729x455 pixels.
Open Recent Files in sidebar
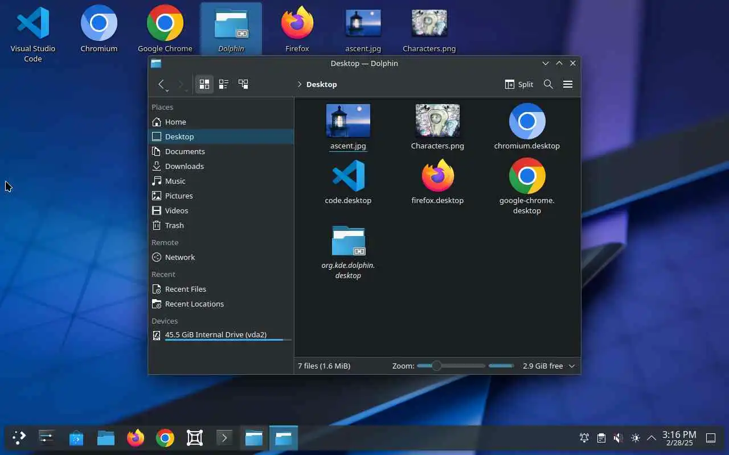(221, 289)
